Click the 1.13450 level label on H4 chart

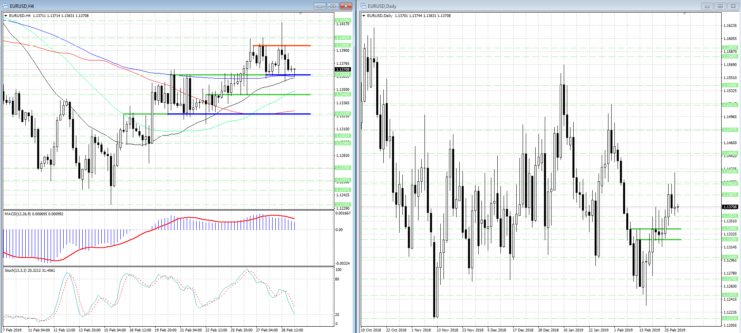tap(343, 94)
